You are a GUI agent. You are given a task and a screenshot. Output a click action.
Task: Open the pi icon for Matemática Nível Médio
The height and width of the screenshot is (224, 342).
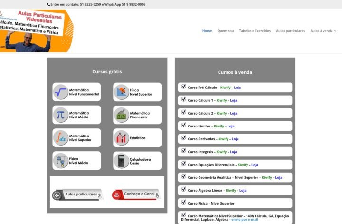61,115
